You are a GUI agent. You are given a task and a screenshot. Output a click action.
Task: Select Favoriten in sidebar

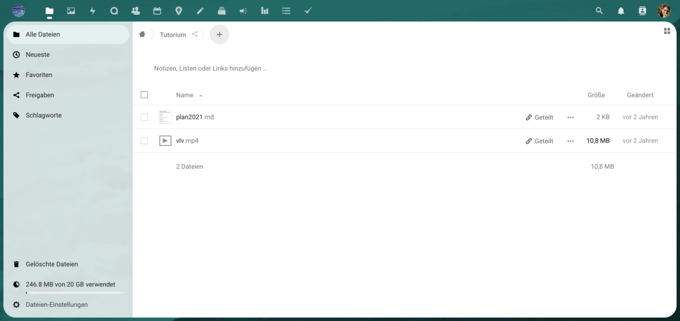[x=68, y=75]
